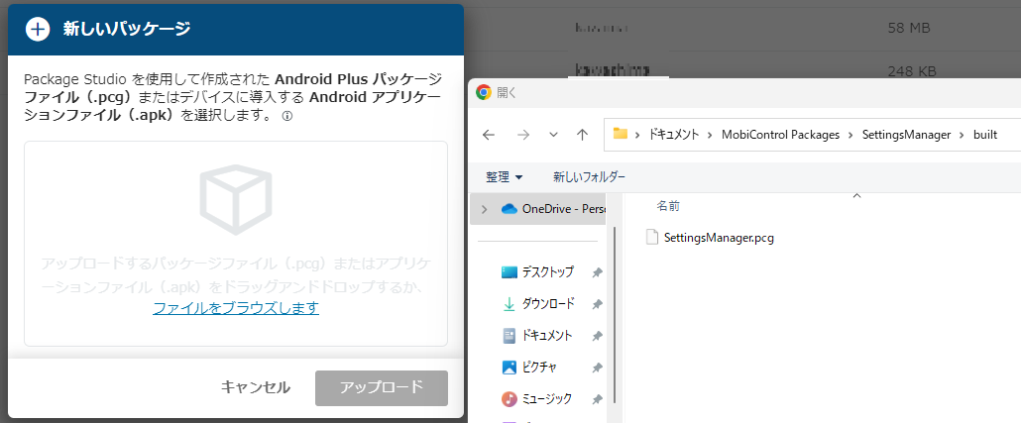Click the キャンセル button

[x=256, y=387]
